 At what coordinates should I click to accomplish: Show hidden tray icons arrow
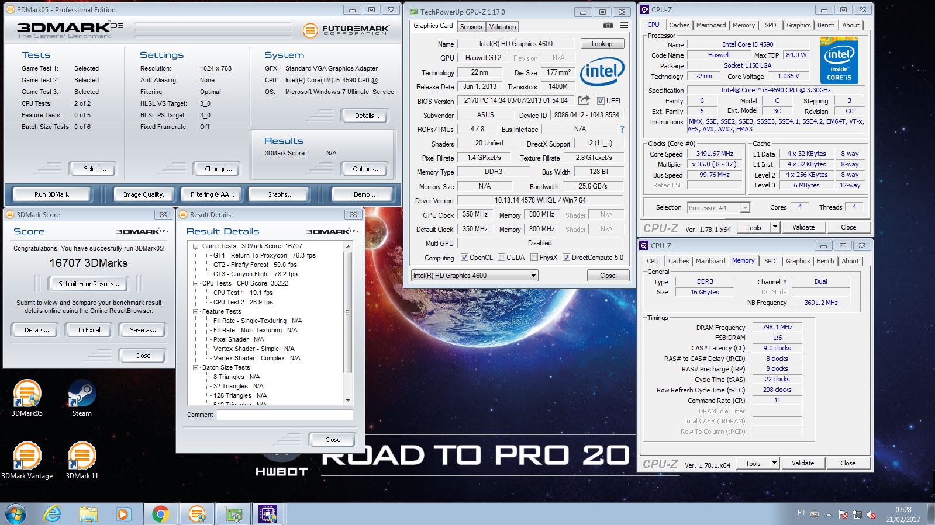[x=829, y=514]
